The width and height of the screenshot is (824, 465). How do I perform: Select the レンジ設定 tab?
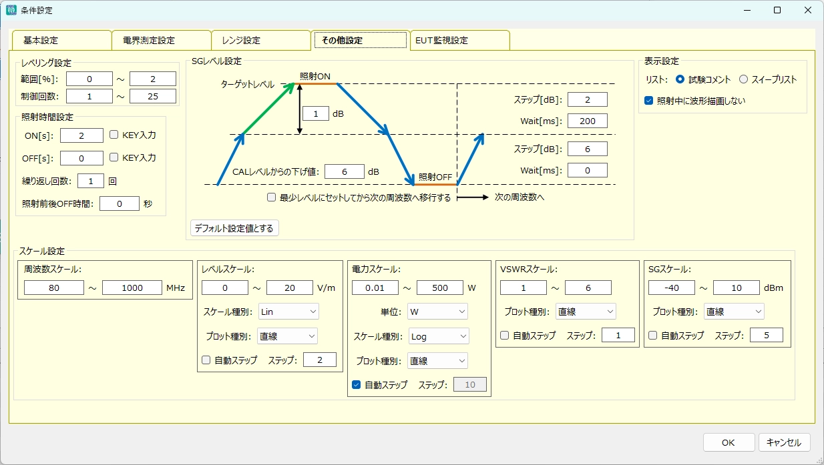260,40
